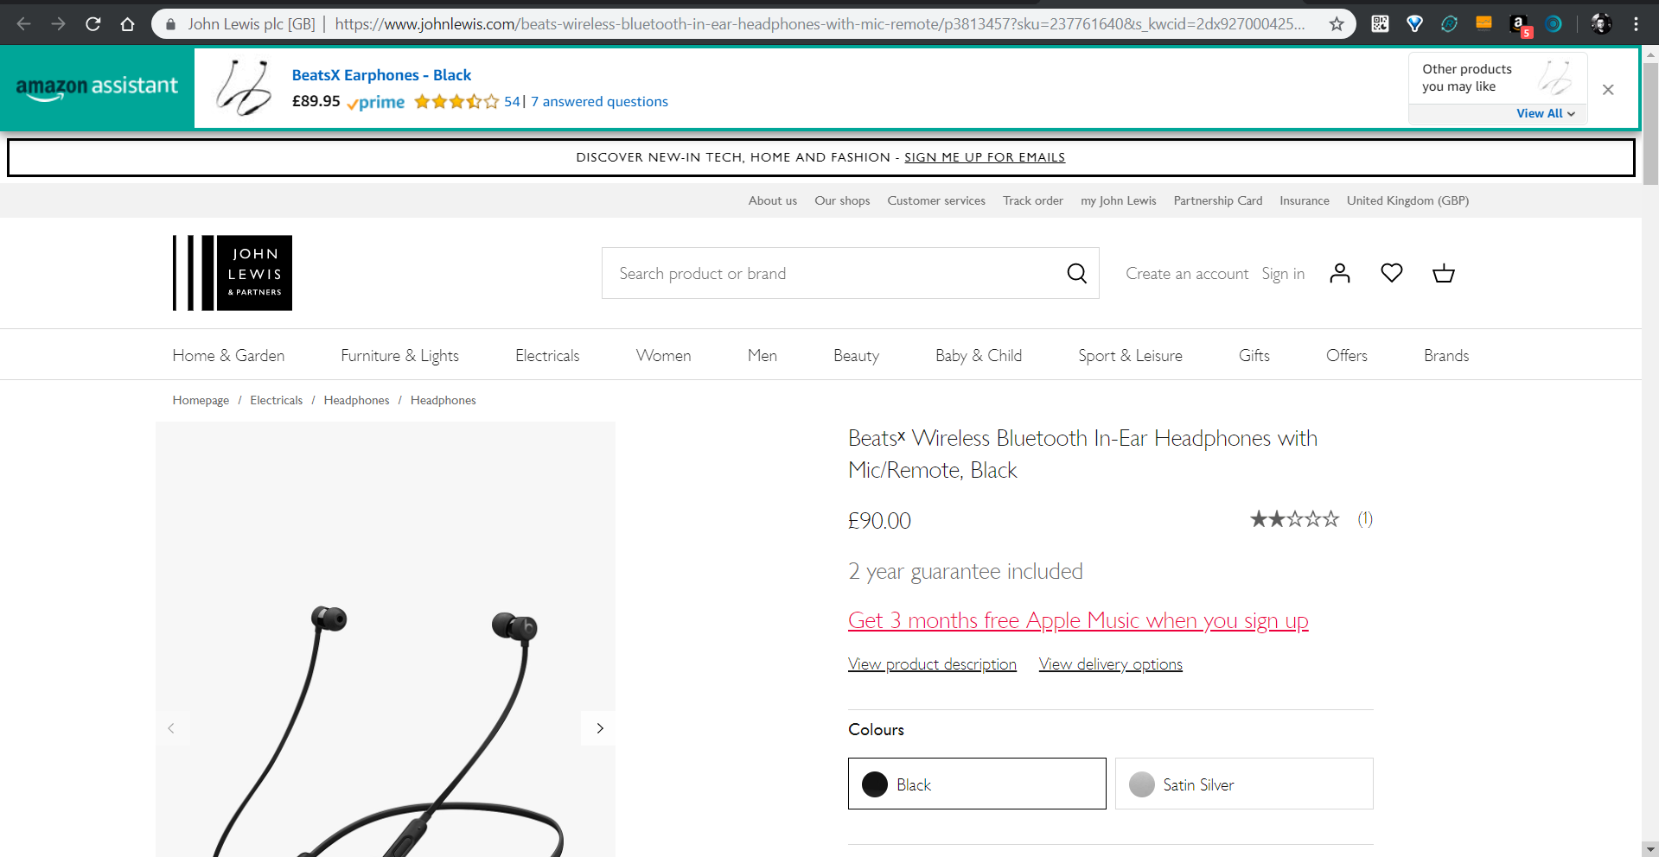The width and height of the screenshot is (1659, 857).
Task: Click the shield extension icon
Action: click(x=1415, y=24)
